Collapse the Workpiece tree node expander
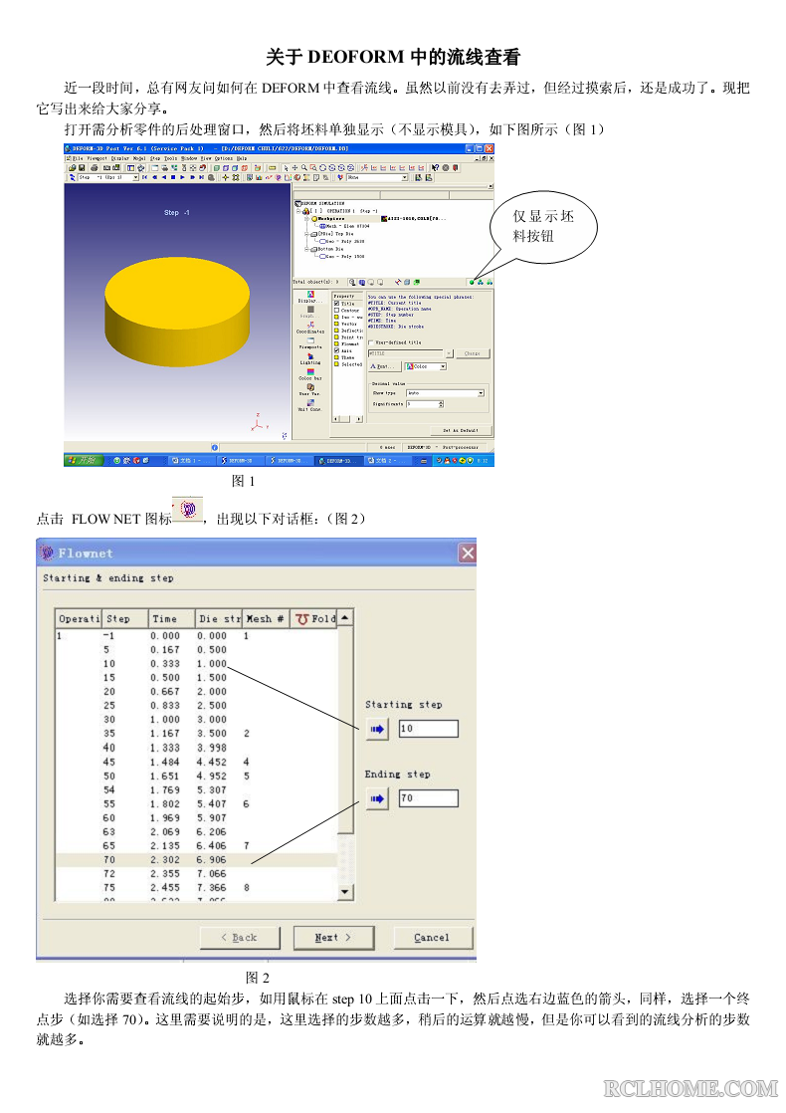 pos(306,219)
